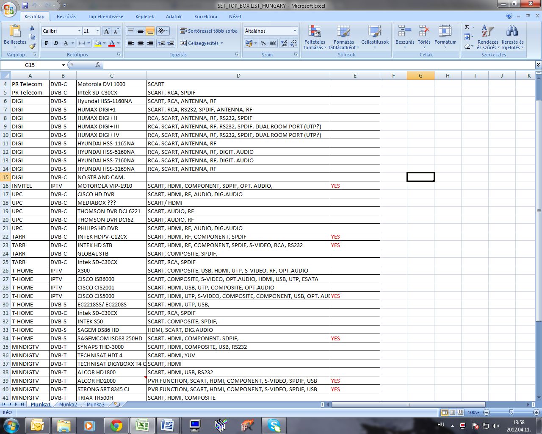
Task: Open the Korrektúra ribbon tab
Action: point(206,17)
